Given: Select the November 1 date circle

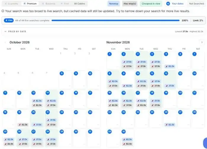Looking at the screenshot, I should (109, 54).
